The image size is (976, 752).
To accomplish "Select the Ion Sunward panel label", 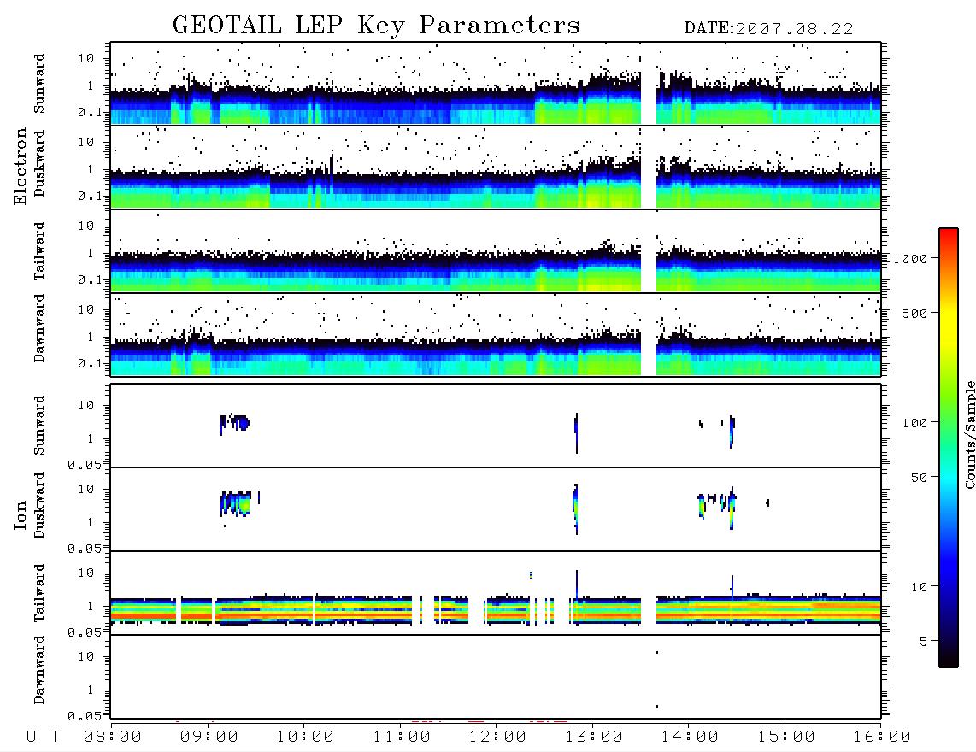I will coord(39,426).
